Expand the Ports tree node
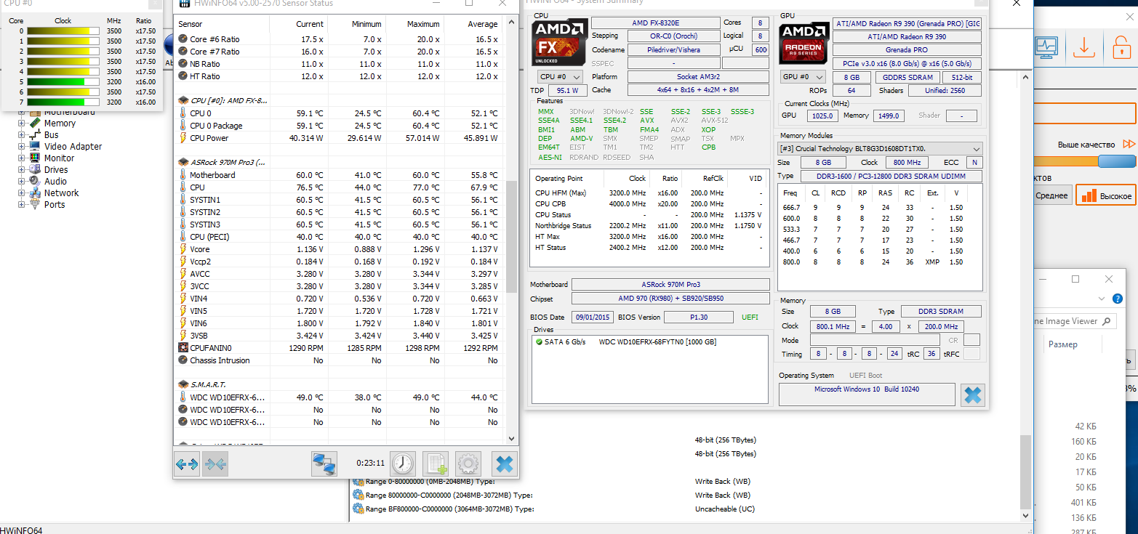Screen dimensions: 1138x534 (x=21, y=205)
